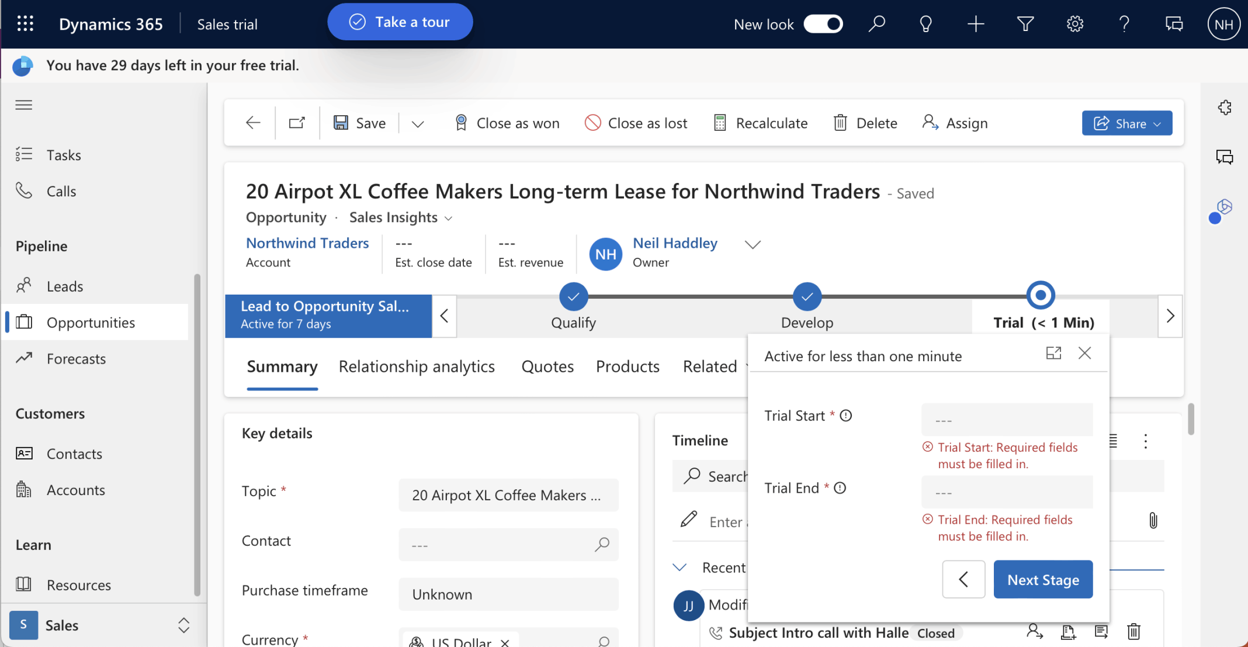
Task: Toggle the New look switch
Action: pyautogui.click(x=823, y=24)
